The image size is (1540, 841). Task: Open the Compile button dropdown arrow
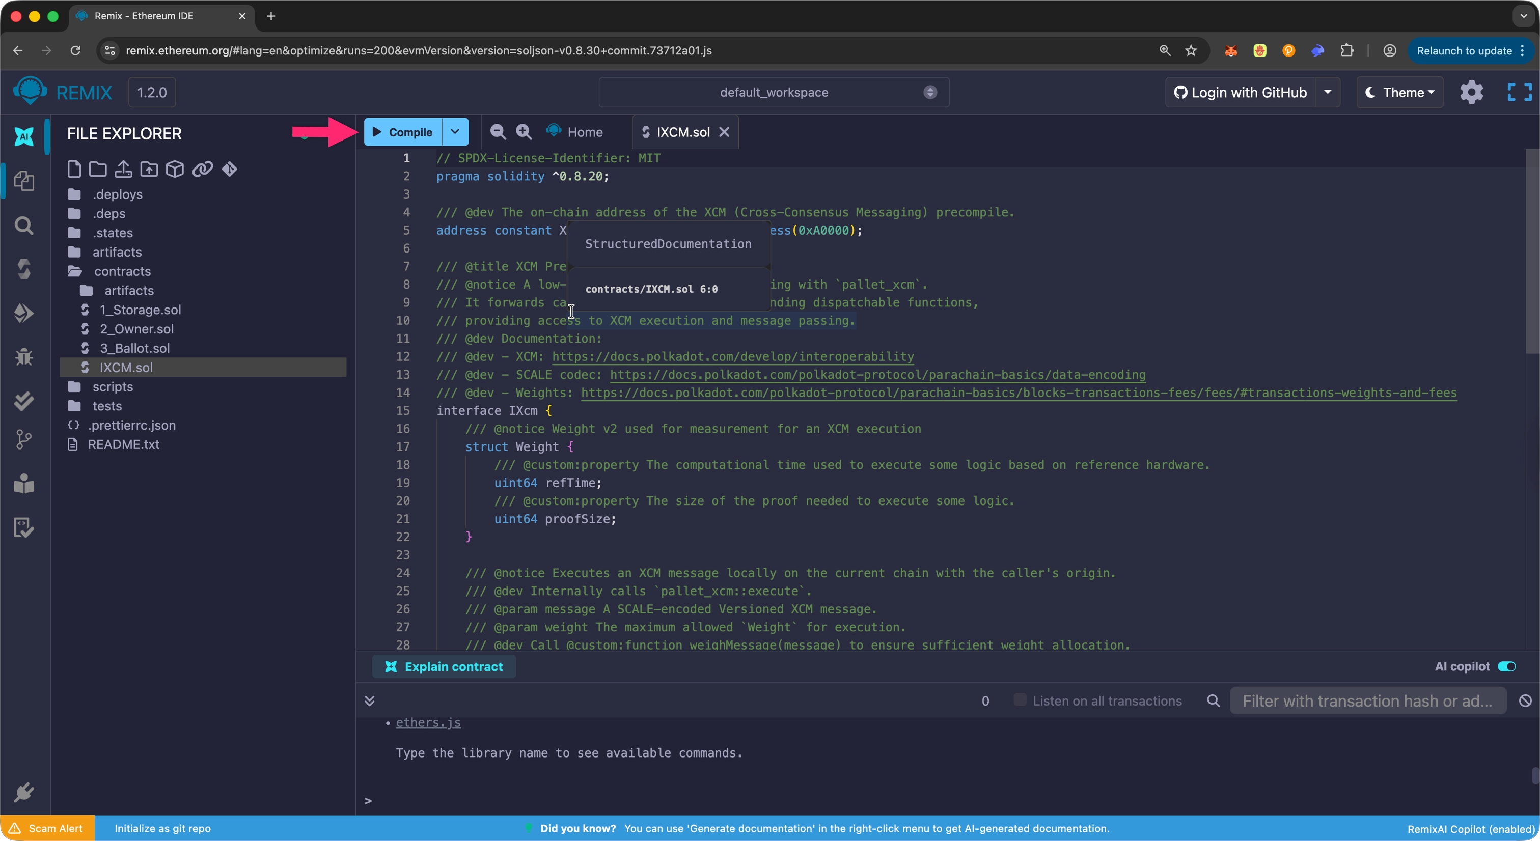pyautogui.click(x=455, y=132)
